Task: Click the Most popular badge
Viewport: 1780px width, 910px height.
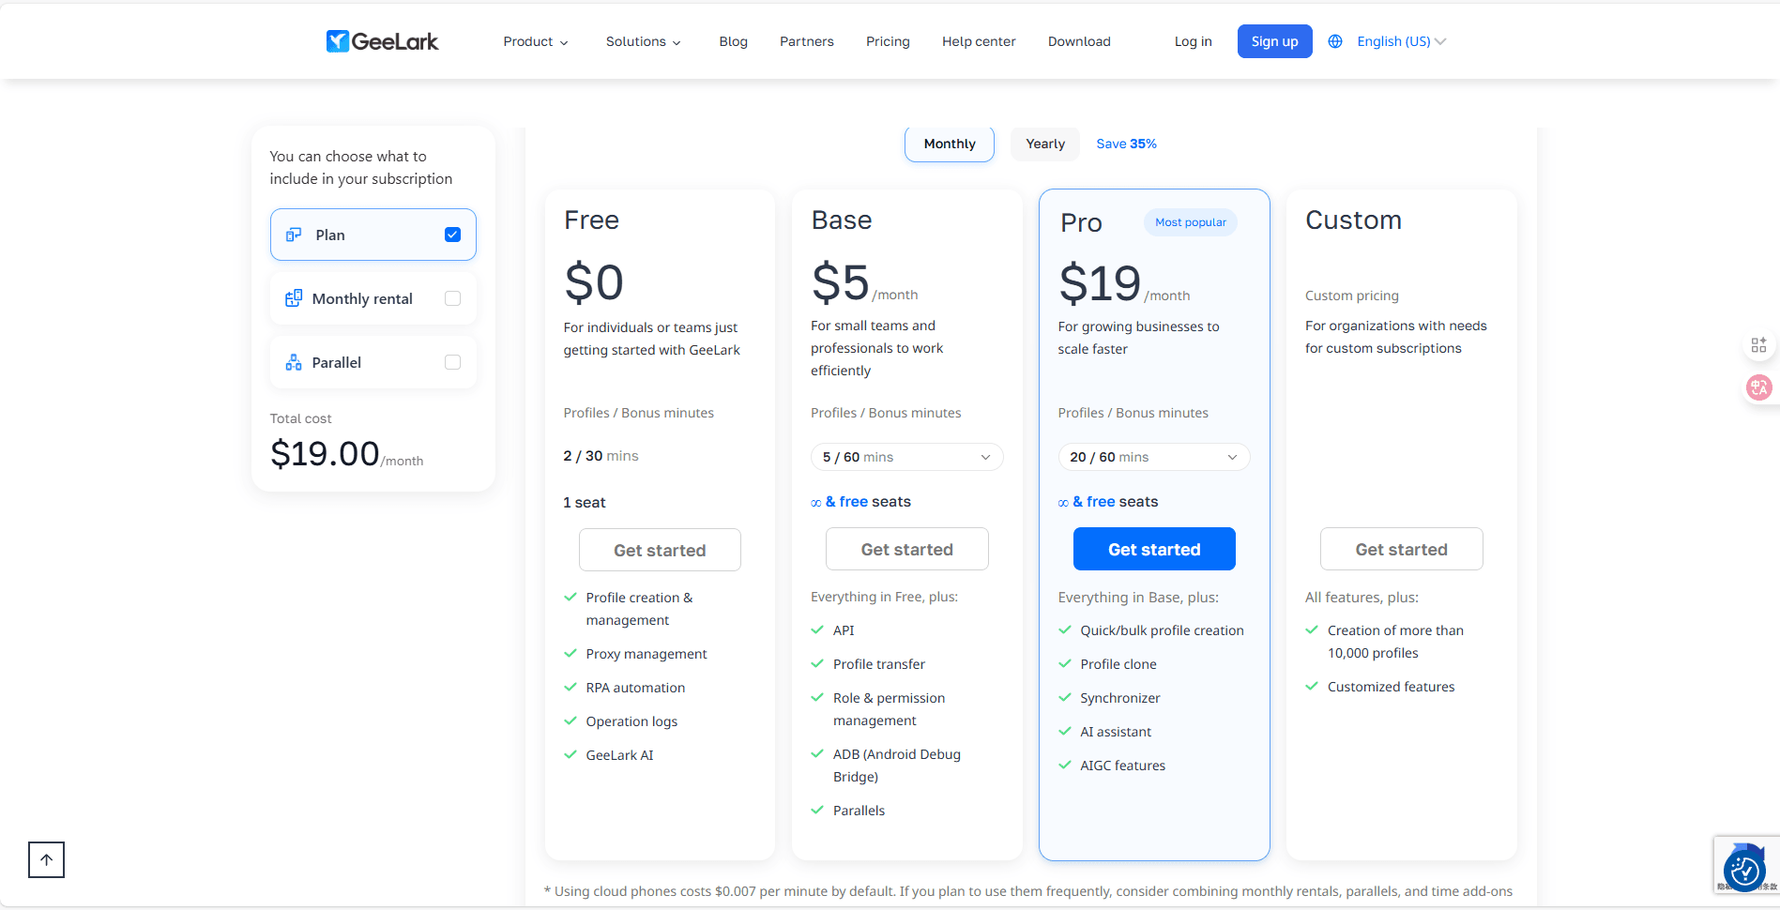Action: [1190, 222]
